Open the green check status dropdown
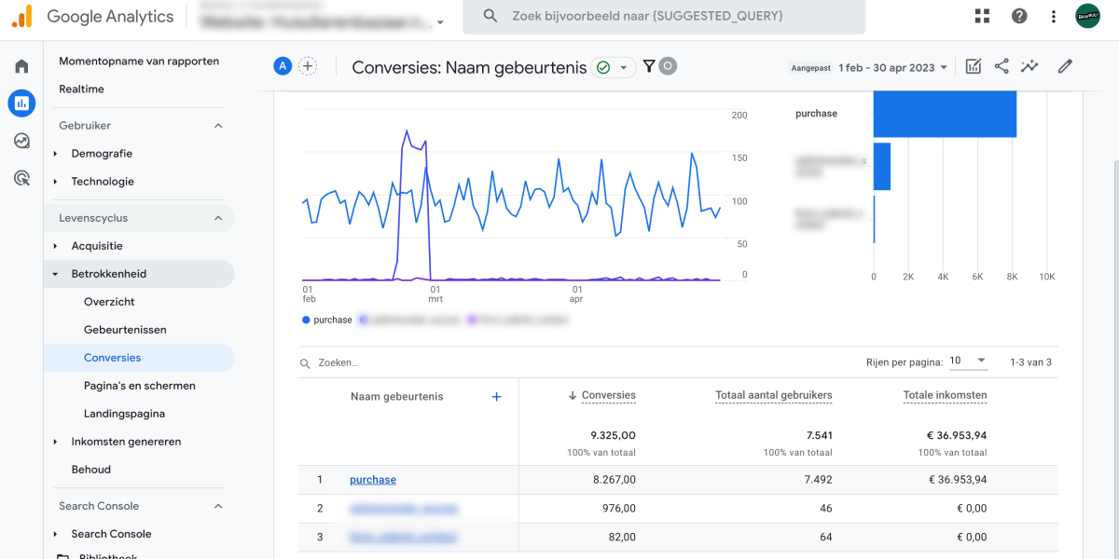 613,67
